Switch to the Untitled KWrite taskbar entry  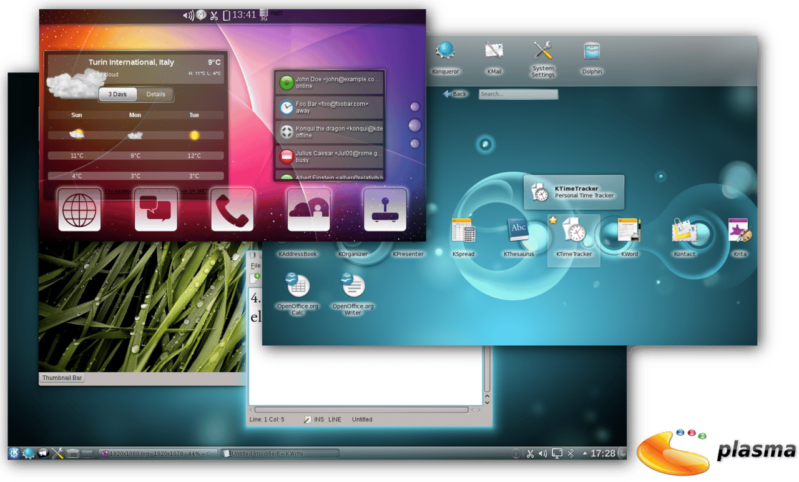pos(280,453)
